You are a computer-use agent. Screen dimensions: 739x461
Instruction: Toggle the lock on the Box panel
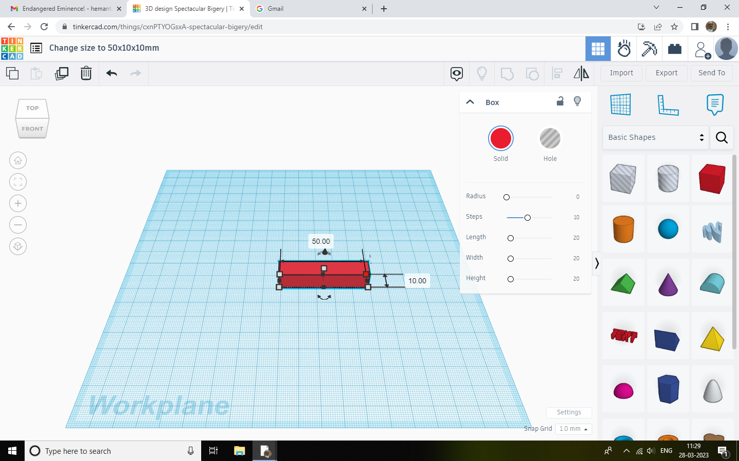[x=559, y=101]
